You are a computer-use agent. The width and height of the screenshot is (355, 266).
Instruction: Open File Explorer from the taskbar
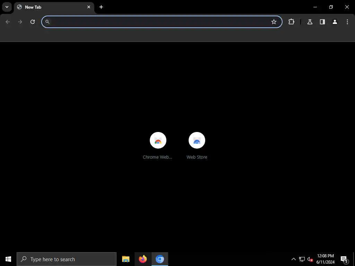[125, 259]
